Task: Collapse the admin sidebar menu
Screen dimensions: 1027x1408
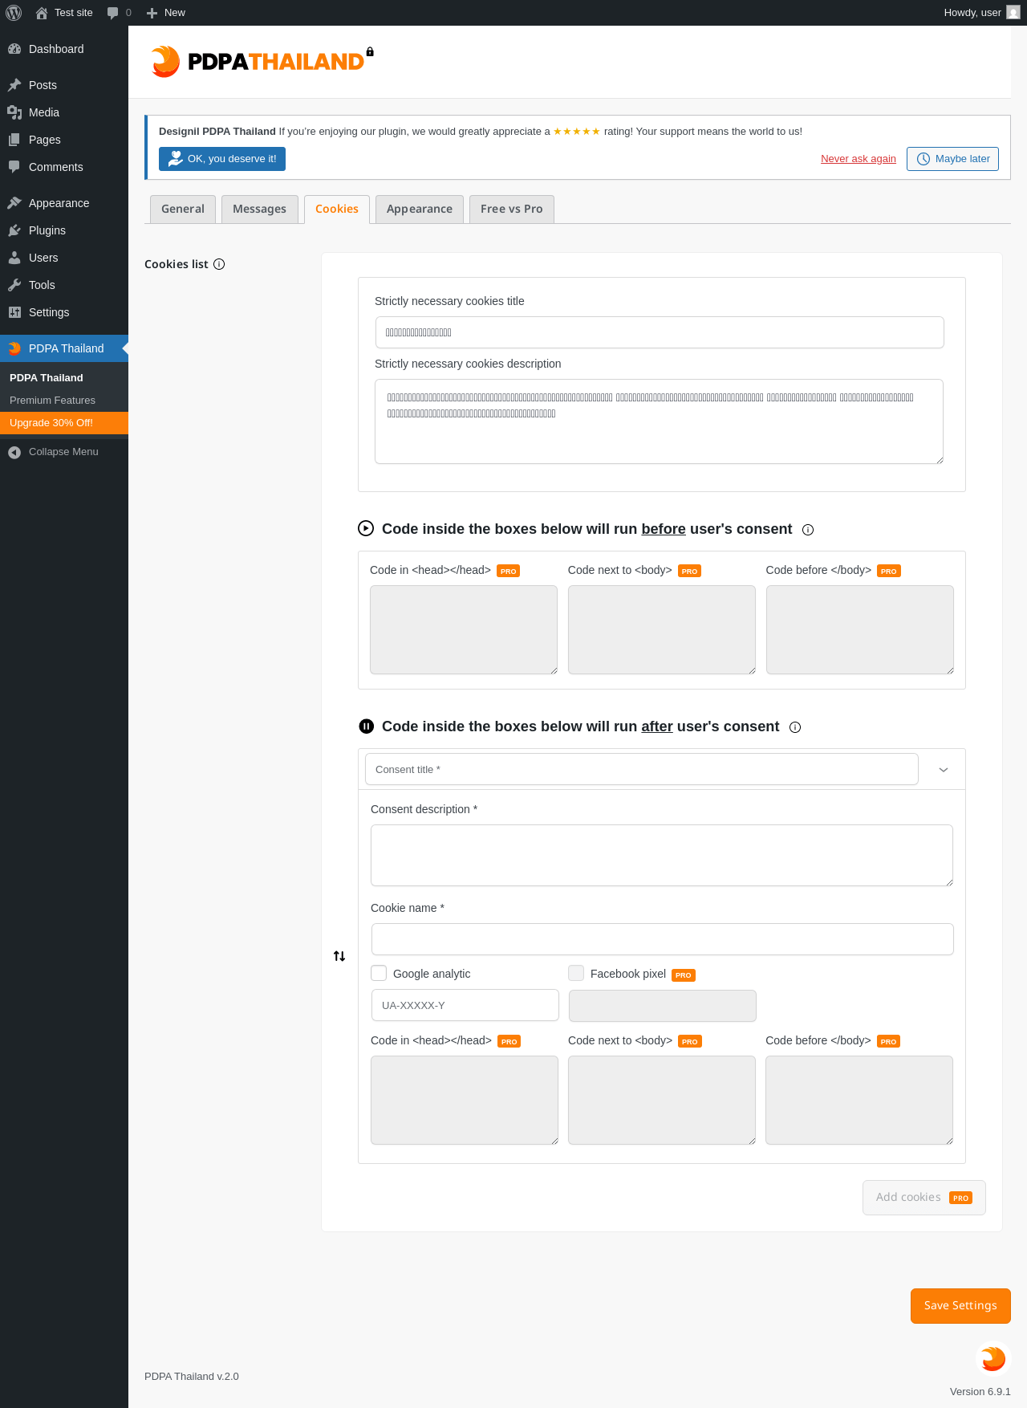Action: [64, 452]
